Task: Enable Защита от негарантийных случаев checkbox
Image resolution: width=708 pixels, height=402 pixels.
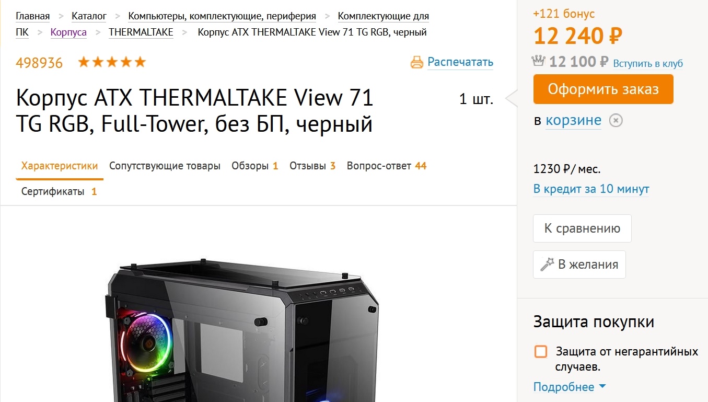Action: (541, 351)
